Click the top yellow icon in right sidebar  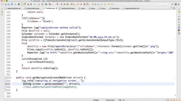[x=179, y=12]
